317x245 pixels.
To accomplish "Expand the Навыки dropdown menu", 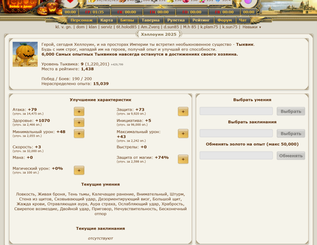I will [251, 27].
